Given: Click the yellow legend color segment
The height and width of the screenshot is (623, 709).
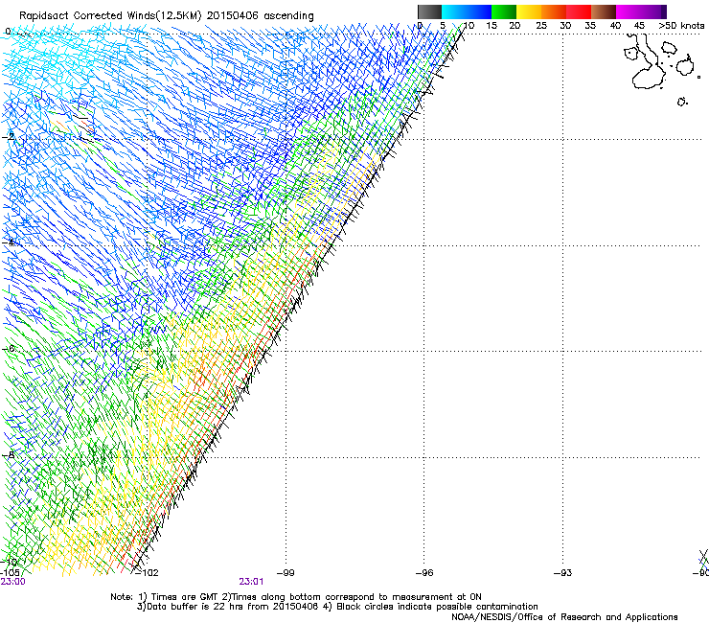Looking at the screenshot, I should [529, 12].
